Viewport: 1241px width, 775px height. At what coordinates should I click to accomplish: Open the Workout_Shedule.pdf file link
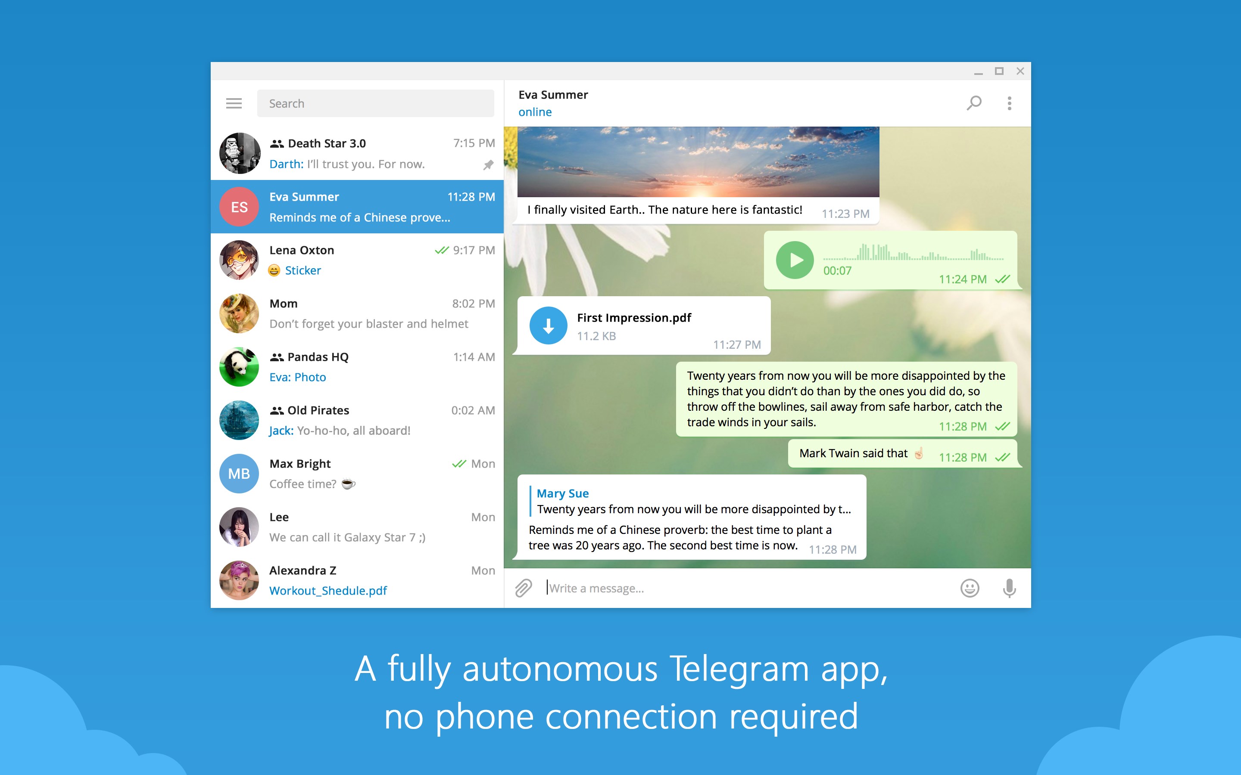click(x=327, y=589)
